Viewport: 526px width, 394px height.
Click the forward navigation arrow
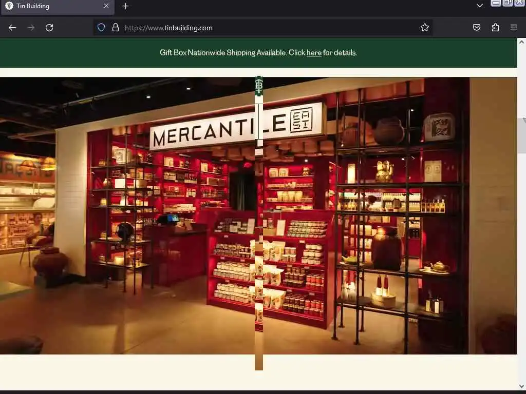point(31,28)
